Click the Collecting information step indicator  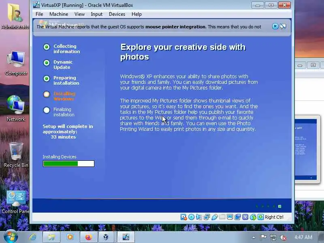47,47
